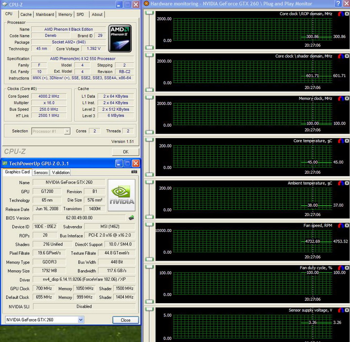Open the NVIDIA GeForce GTX 260 card dropdown
350x342 pixels.
click(x=81, y=320)
